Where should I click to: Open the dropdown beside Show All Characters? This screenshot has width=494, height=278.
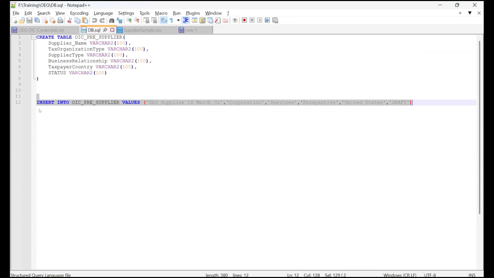tap(178, 20)
